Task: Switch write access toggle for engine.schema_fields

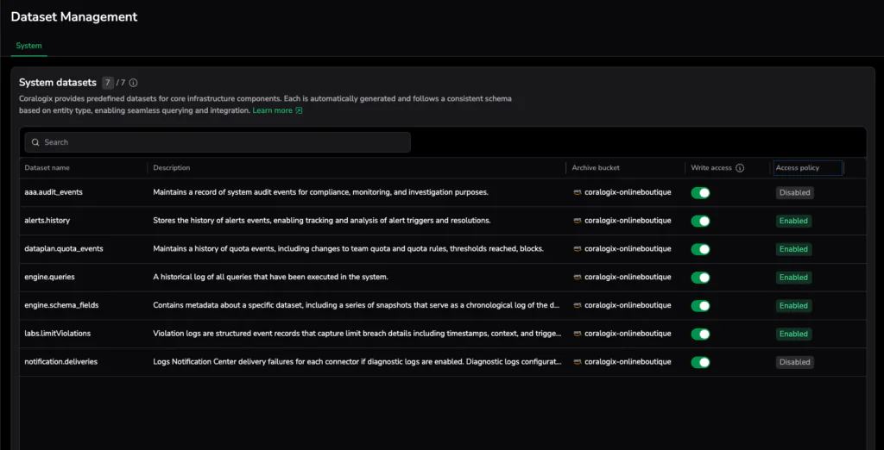Action: click(700, 305)
